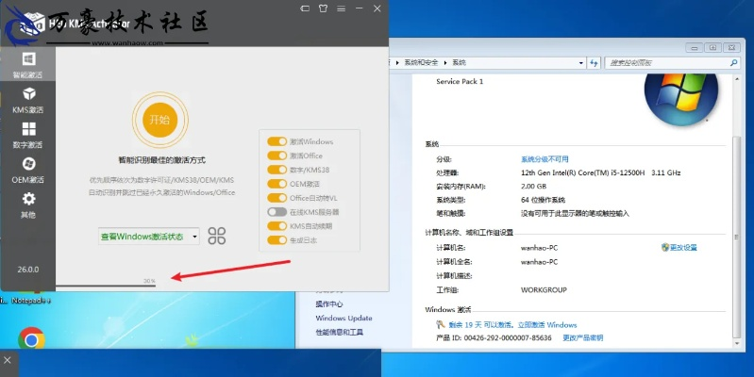Click the 产品 ID 00426-292-0000007-85636 text
Image resolution: width=754 pixels, height=377 pixels.
click(x=494, y=337)
